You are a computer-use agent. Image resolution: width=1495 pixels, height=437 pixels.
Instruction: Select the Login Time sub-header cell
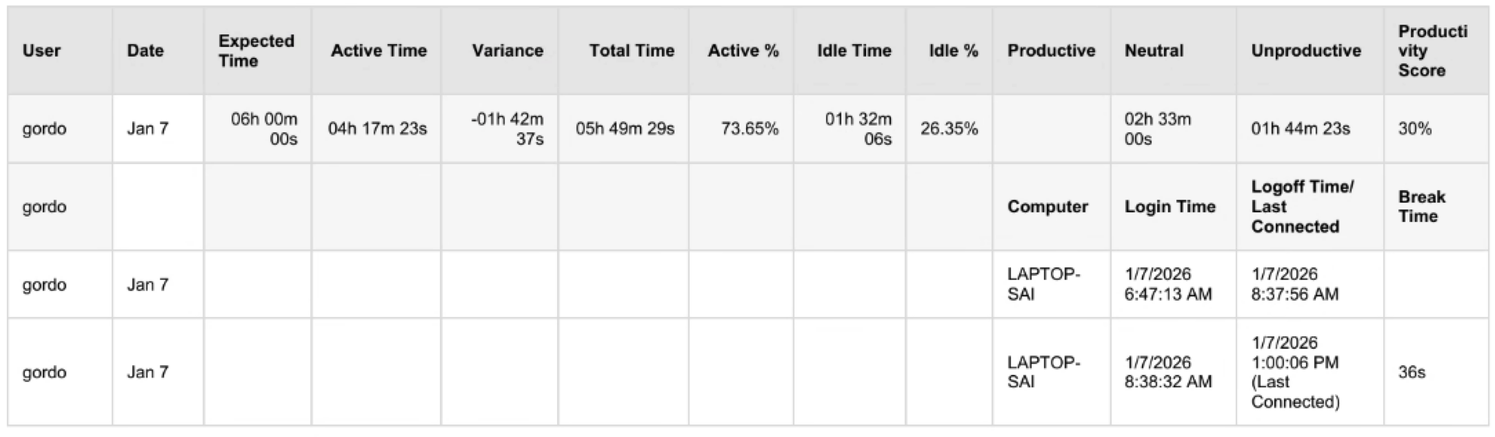point(1170,207)
